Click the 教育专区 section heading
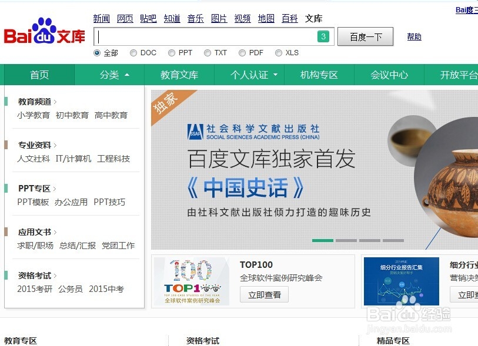Screen dimensions: 478x346 click(x=21, y=341)
